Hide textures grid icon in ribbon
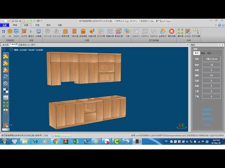The height and width of the screenshot is (168, 225). pos(110,33)
